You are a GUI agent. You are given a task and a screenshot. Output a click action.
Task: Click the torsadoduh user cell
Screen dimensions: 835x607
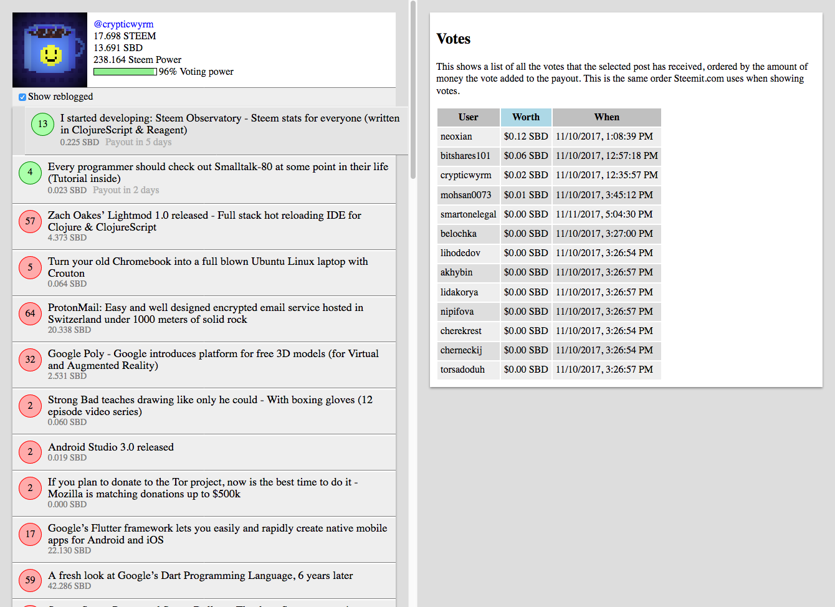coord(469,370)
